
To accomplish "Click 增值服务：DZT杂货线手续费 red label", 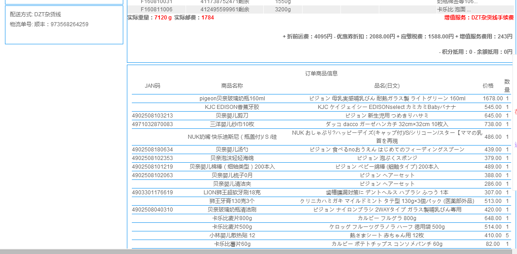I will click(479, 18).
